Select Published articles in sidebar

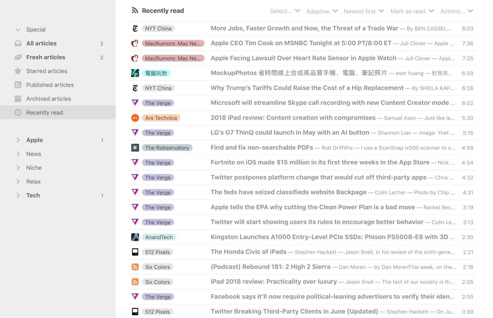(58, 85)
